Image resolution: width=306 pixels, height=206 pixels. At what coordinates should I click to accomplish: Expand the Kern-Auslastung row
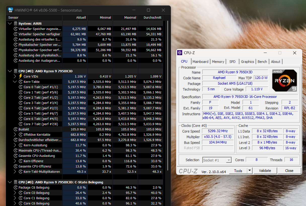click(x=15, y=145)
